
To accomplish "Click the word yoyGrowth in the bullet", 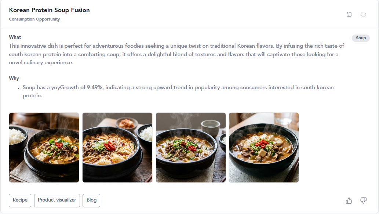I will click(65, 87).
